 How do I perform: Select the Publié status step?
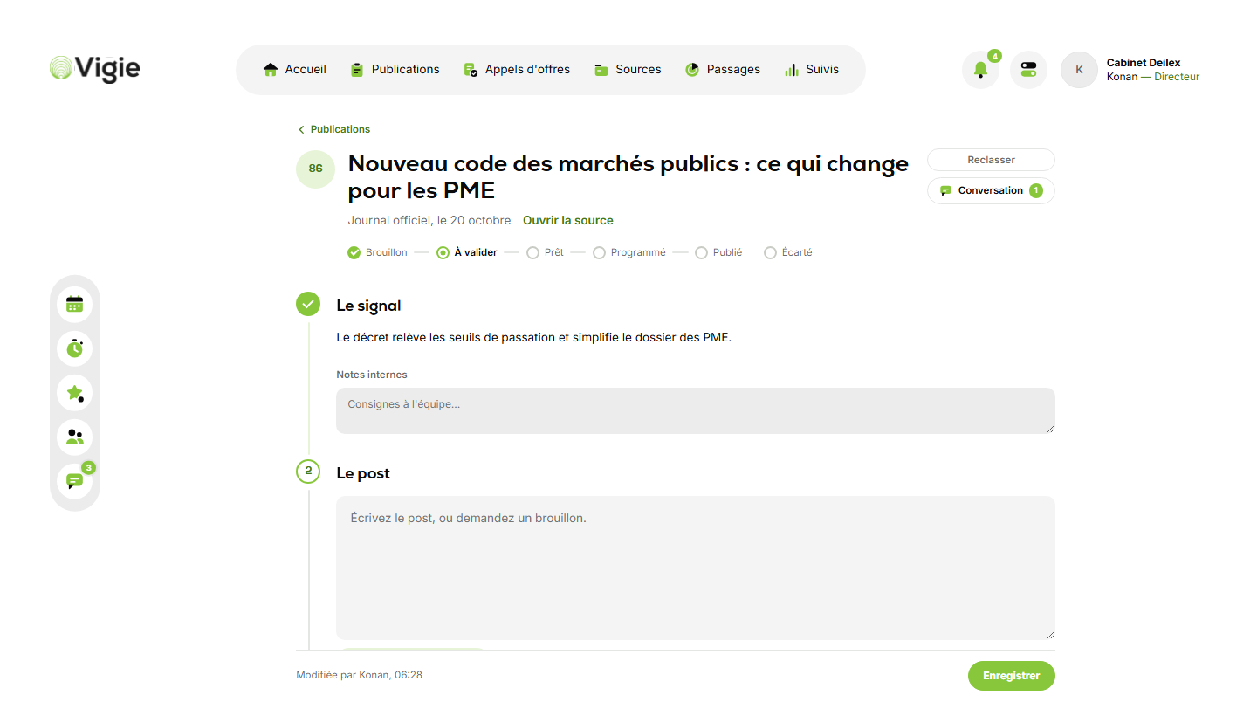718,252
